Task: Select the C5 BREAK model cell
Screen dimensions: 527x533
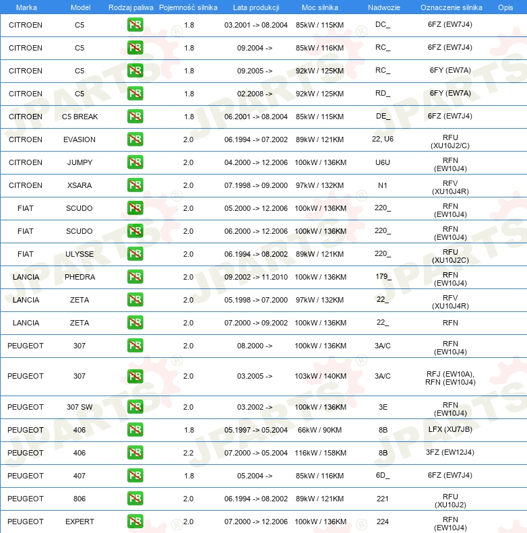Action: [80, 117]
